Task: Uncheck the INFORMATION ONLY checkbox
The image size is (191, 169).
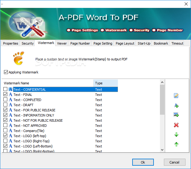Action: coord(5,115)
